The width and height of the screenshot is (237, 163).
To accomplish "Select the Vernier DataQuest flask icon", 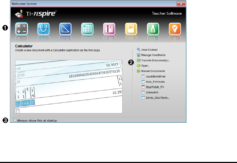I will pos(153,29).
